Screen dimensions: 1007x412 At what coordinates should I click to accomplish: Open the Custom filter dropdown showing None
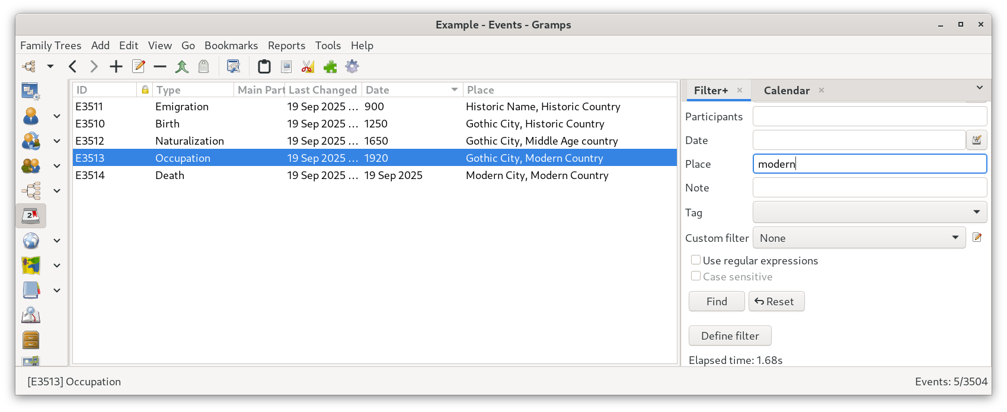point(859,238)
